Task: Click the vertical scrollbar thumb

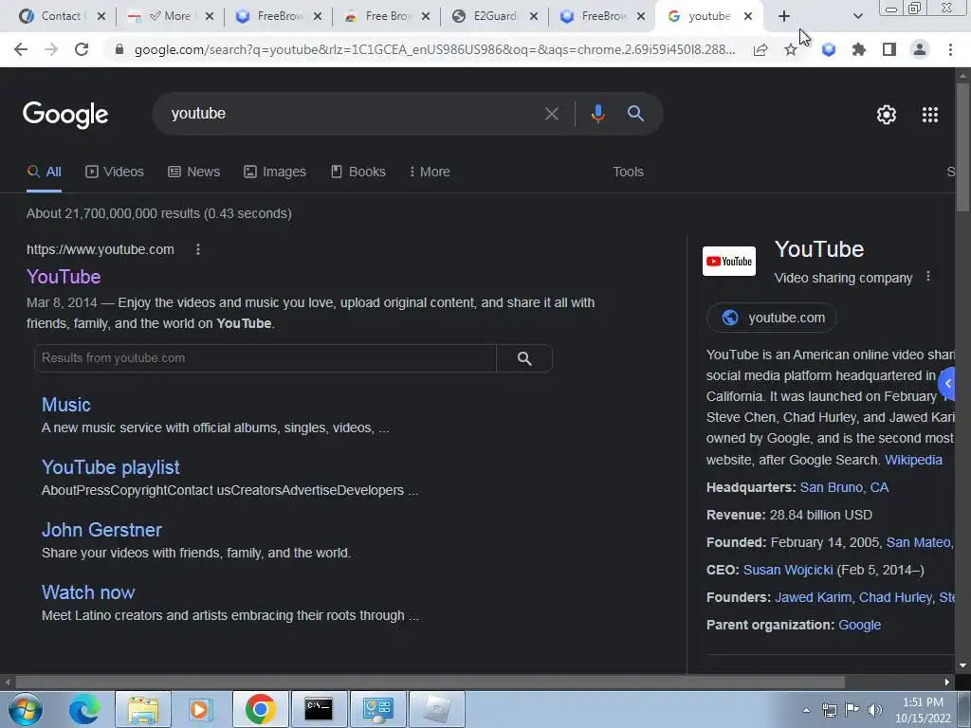Action: coord(962,147)
